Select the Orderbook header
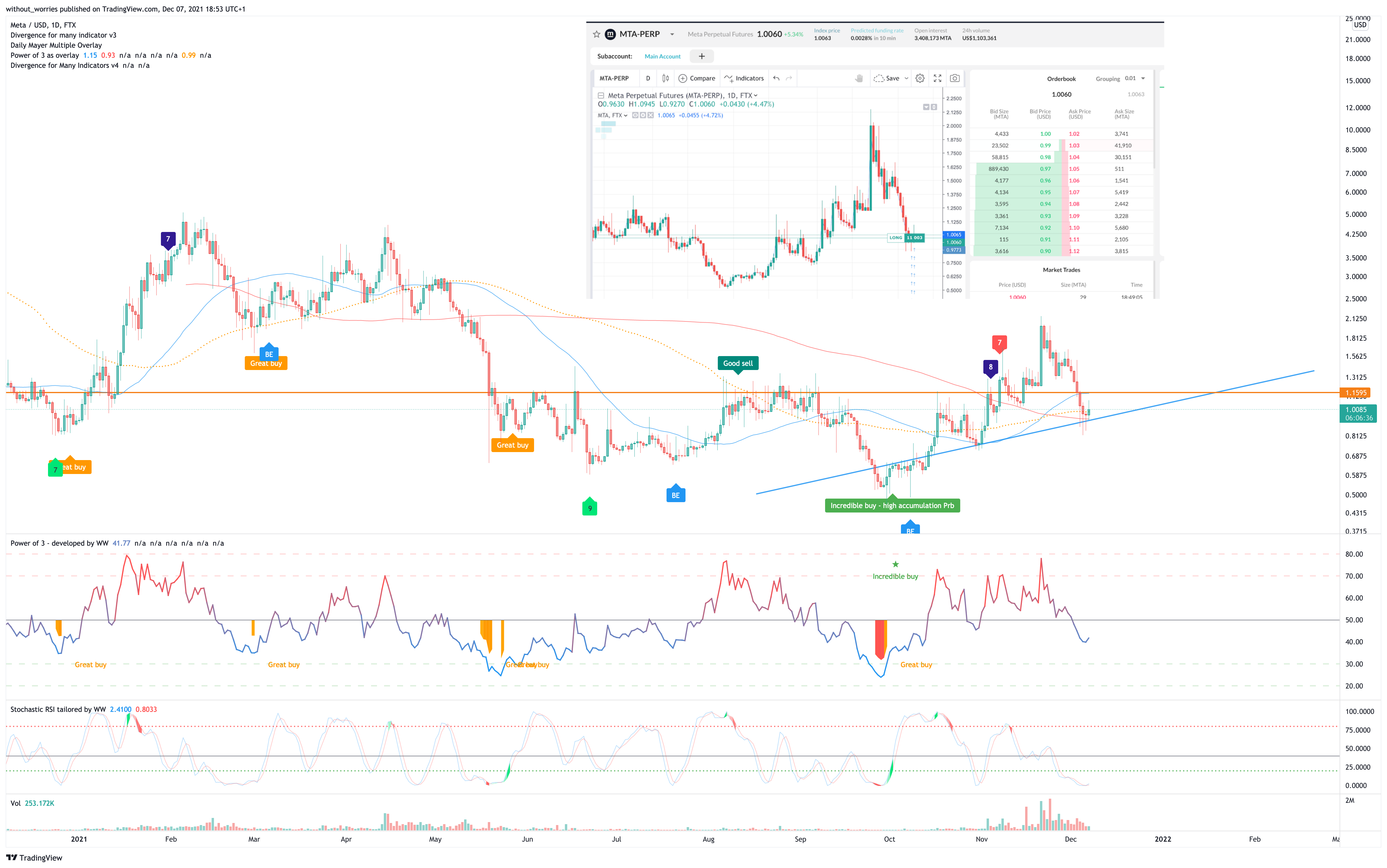1387x868 pixels. pyautogui.click(x=1061, y=79)
